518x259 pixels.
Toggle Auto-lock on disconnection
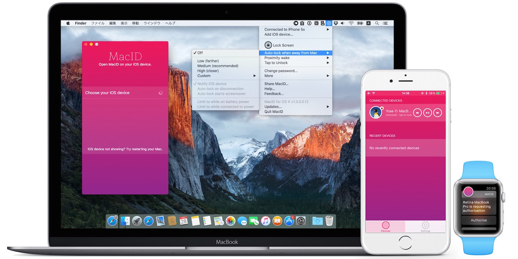click(x=225, y=89)
